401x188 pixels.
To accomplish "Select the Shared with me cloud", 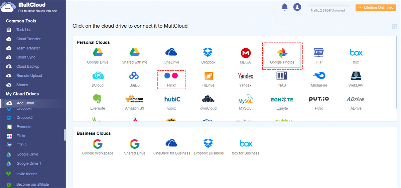I will coord(134,56).
